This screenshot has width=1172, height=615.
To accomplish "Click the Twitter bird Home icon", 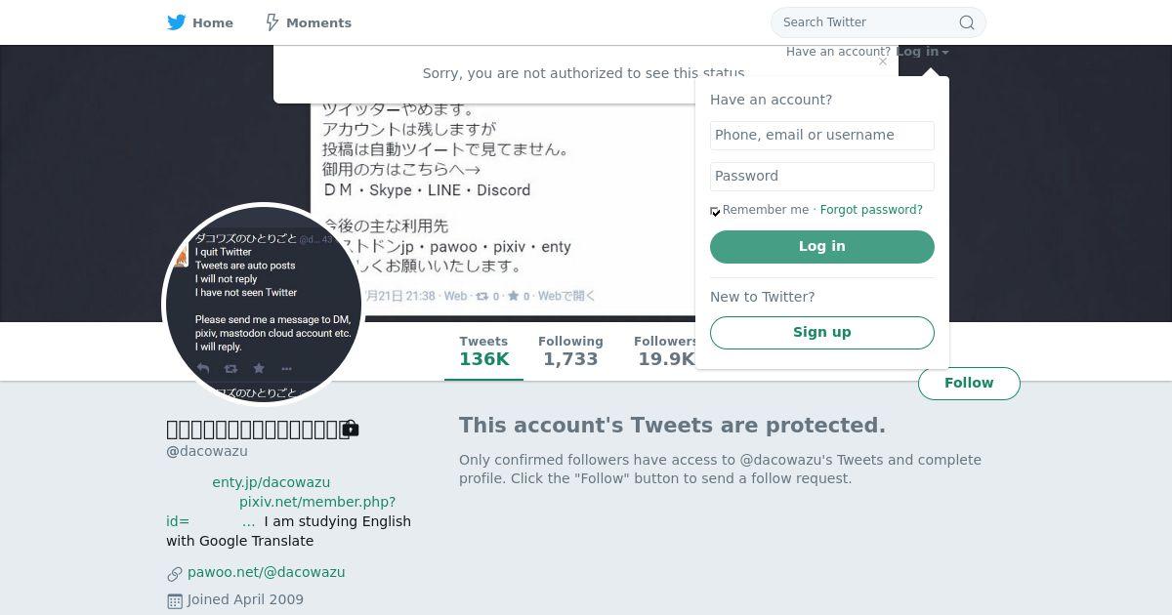I will pyautogui.click(x=177, y=22).
